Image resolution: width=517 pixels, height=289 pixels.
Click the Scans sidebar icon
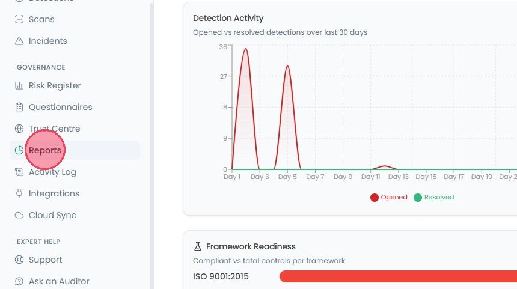tap(19, 19)
